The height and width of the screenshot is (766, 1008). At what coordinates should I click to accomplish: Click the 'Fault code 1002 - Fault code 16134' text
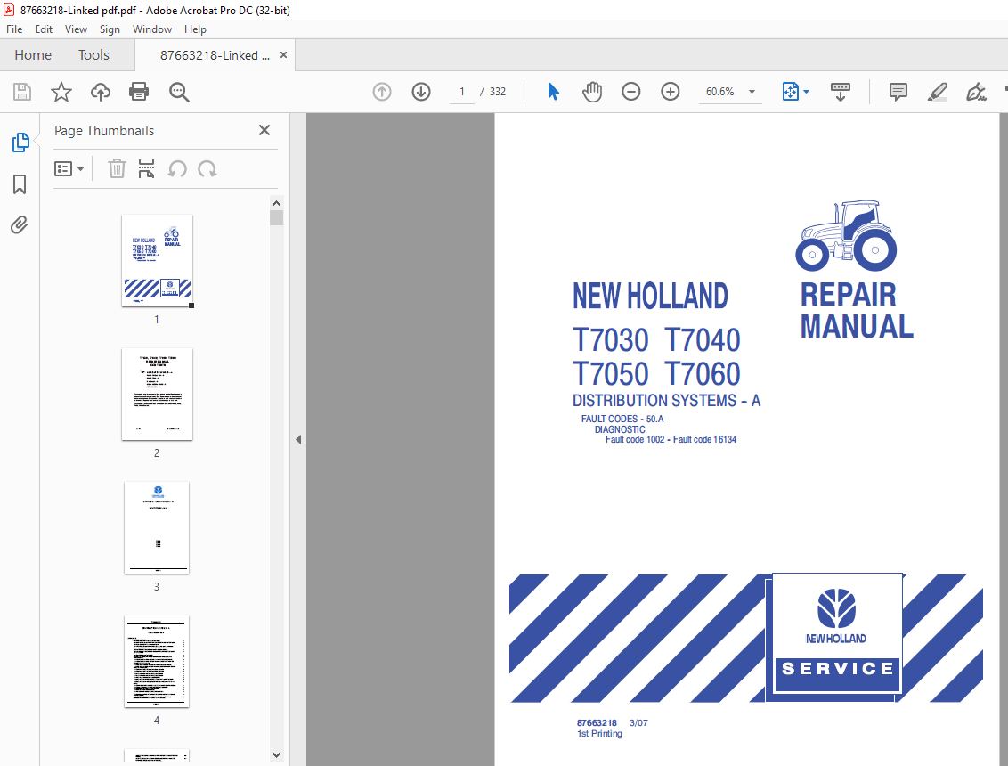pyautogui.click(x=671, y=440)
